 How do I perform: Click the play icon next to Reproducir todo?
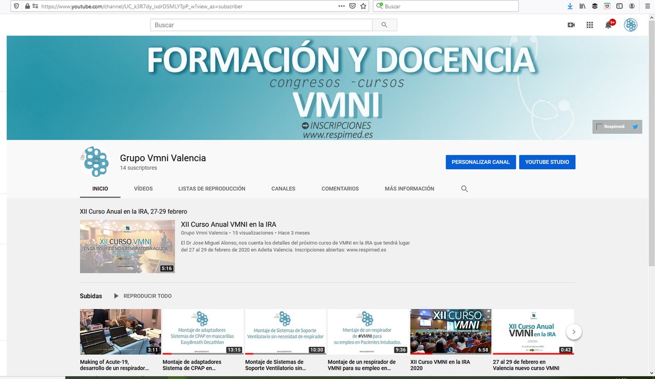point(116,296)
